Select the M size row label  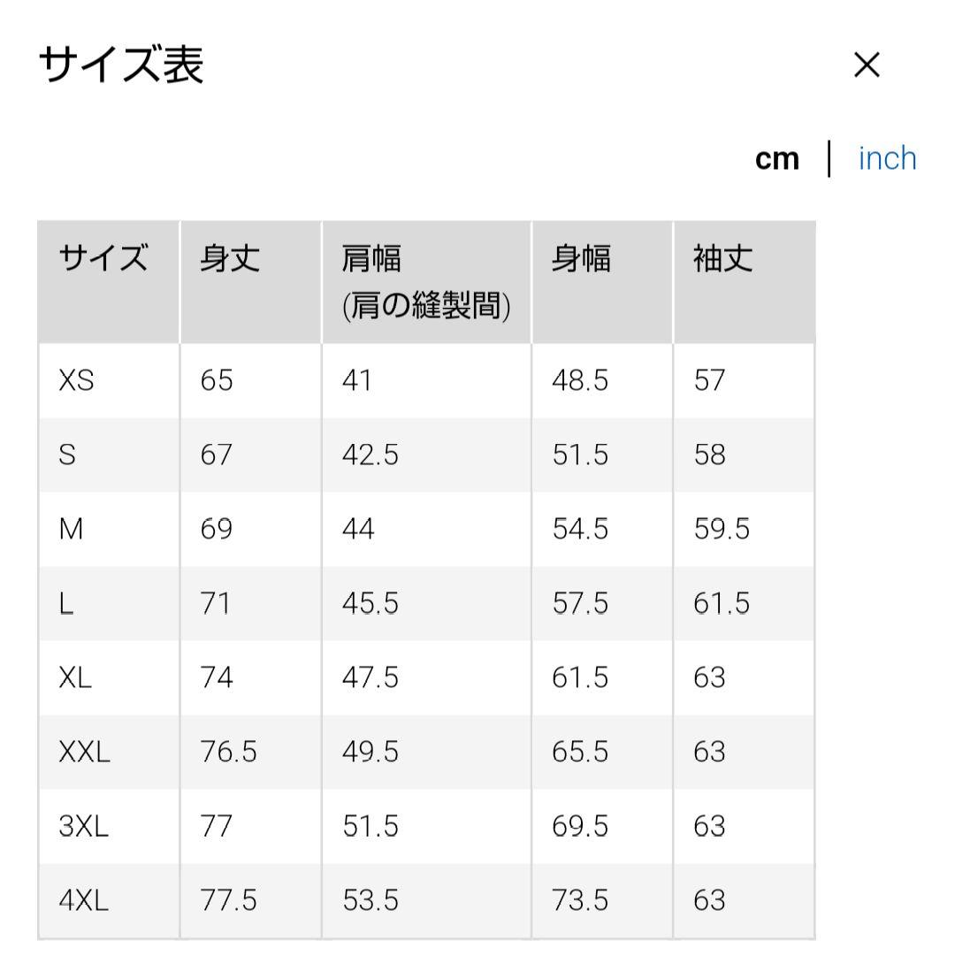[71, 530]
